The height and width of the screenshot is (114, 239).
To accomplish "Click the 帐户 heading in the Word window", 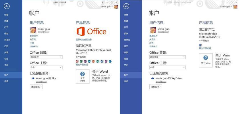I will click(x=34, y=13).
